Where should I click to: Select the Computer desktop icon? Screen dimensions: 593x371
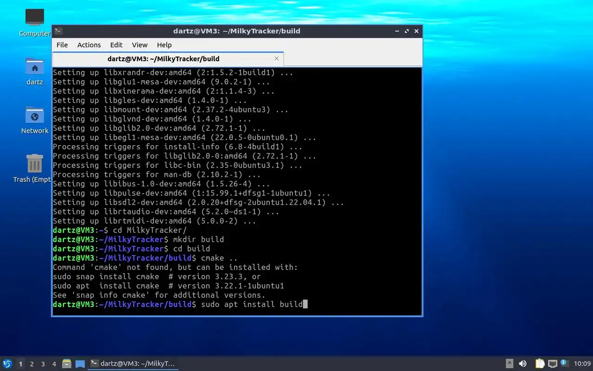pos(35,22)
